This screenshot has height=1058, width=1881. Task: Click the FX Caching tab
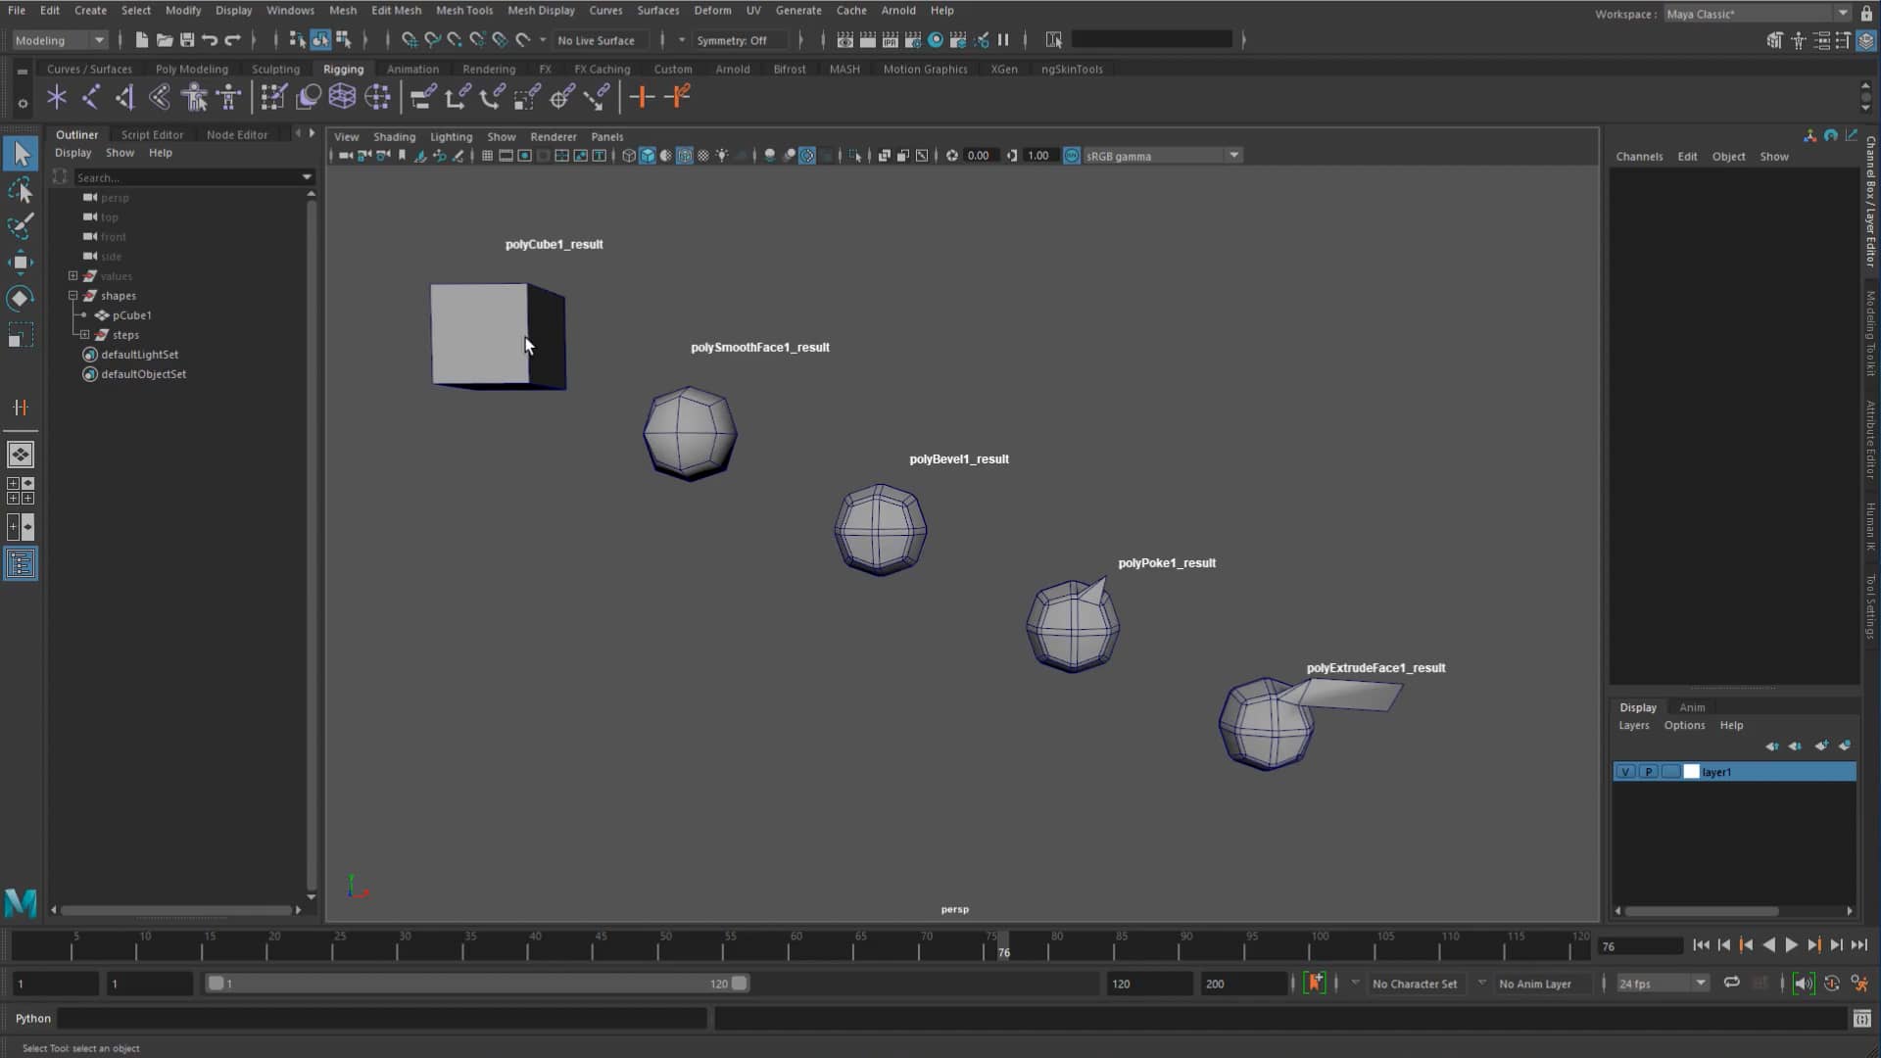click(601, 69)
